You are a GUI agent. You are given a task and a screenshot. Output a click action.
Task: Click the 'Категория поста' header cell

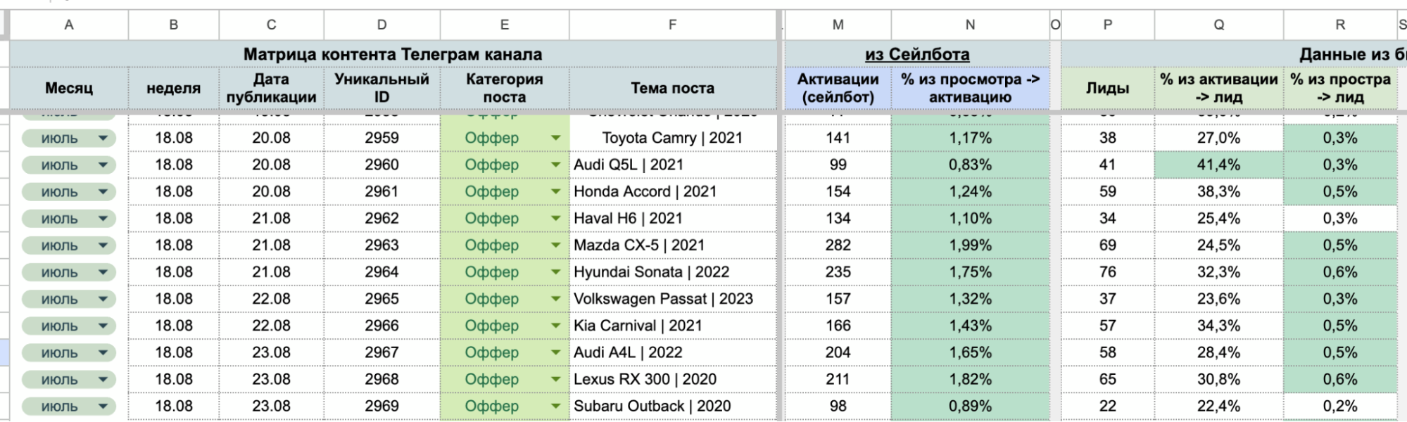[x=505, y=88]
